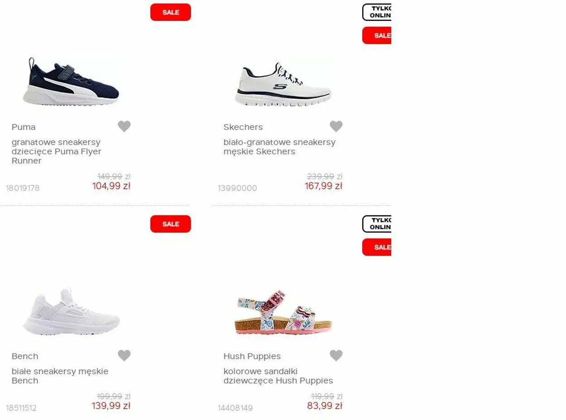566x420 pixels.
Task: Click sale price 167,99 zł on Skechers
Action: [x=323, y=186]
